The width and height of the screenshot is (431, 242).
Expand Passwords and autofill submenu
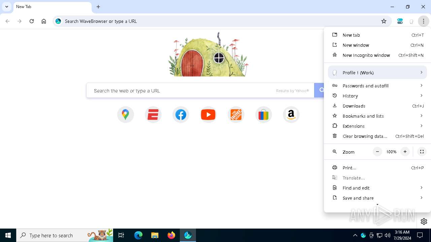377,86
